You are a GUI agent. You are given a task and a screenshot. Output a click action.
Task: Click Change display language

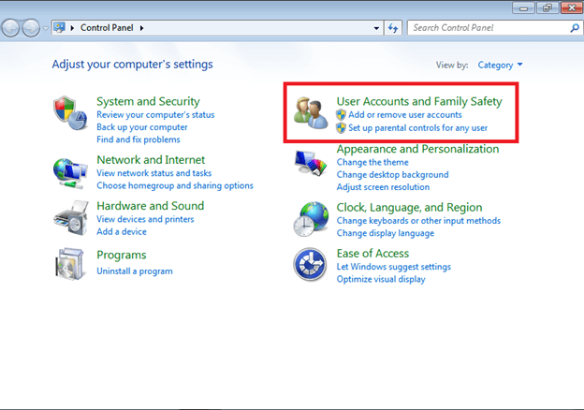[386, 233]
